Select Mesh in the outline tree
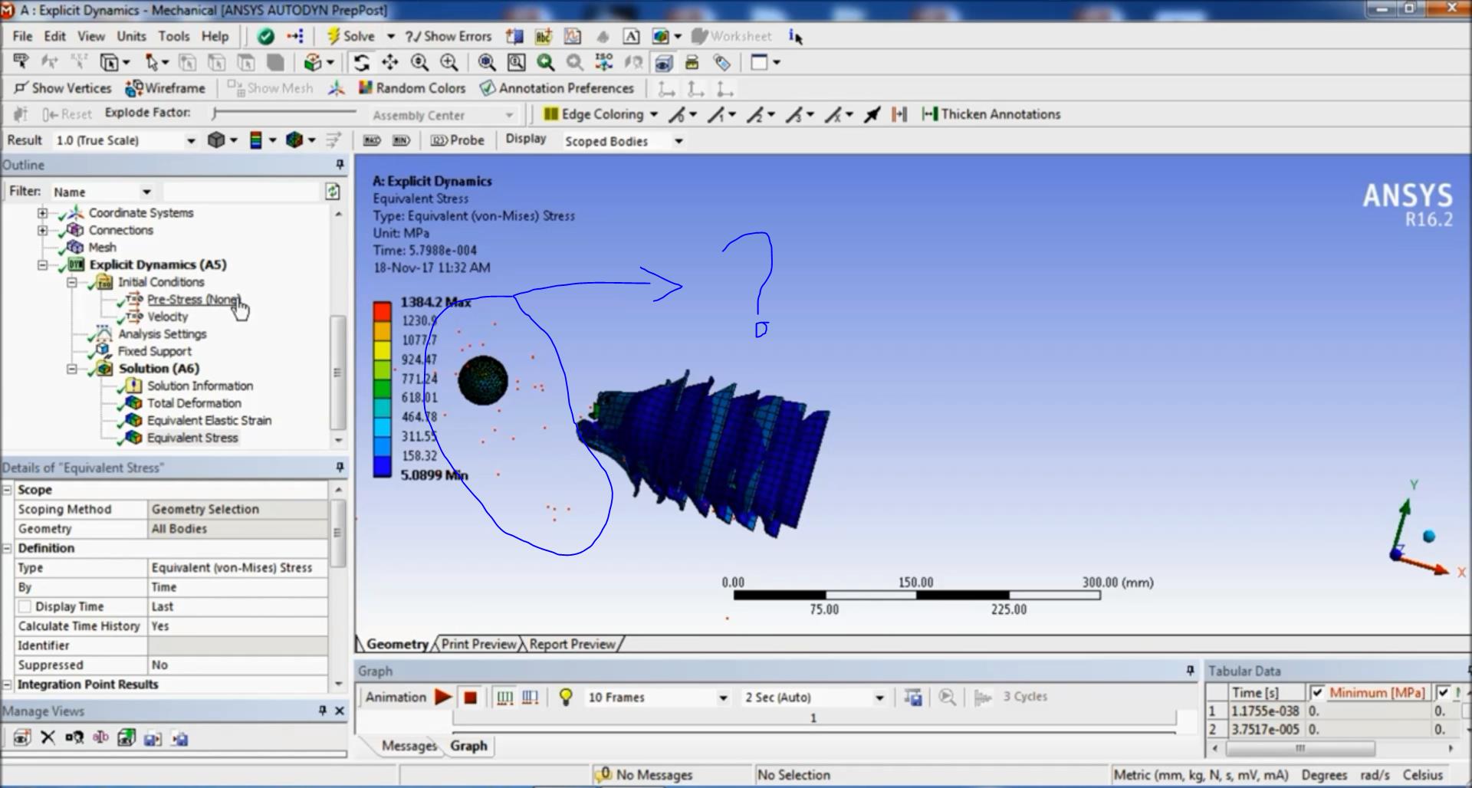Image resolution: width=1472 pixels, height=788 pixels. tap(102, 248)
